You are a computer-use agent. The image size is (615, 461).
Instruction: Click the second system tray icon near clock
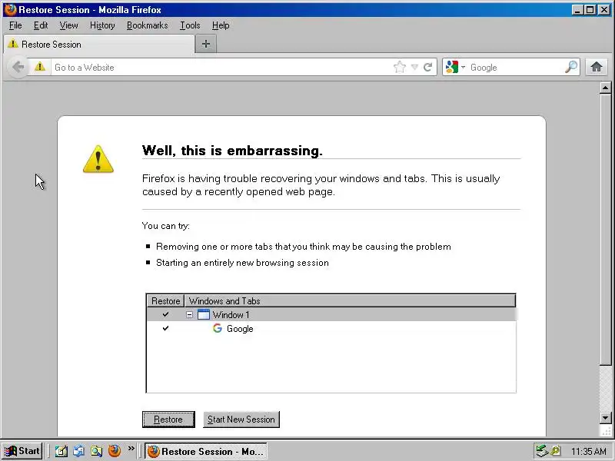click(555, 451)
